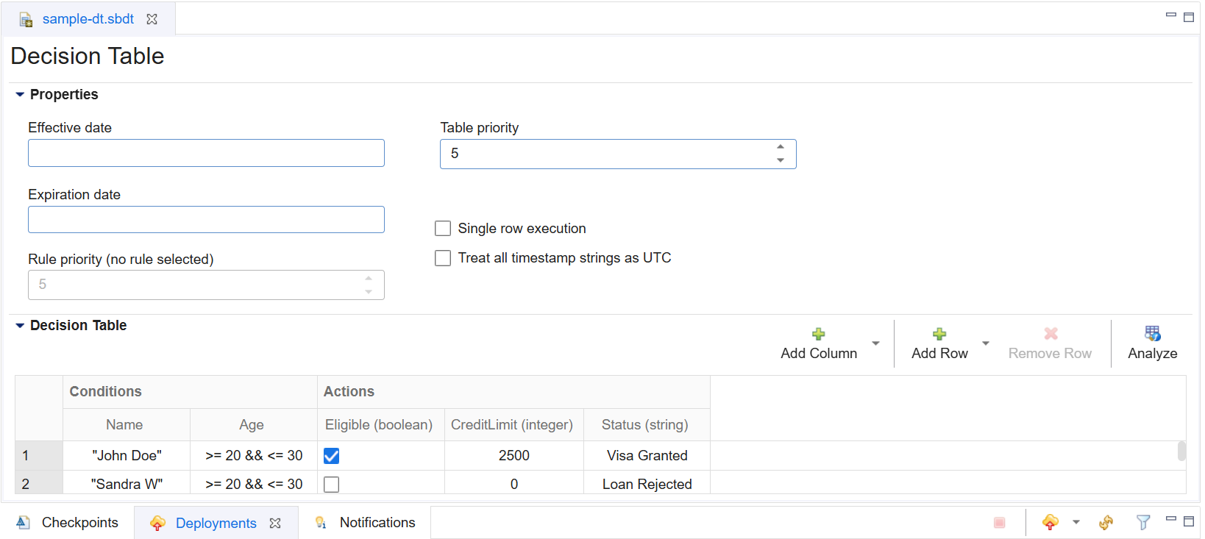Click the deploy cloud icon in the Deployments toolbar
Screen dimensions: 1205x539
[x=1050, y=522]
